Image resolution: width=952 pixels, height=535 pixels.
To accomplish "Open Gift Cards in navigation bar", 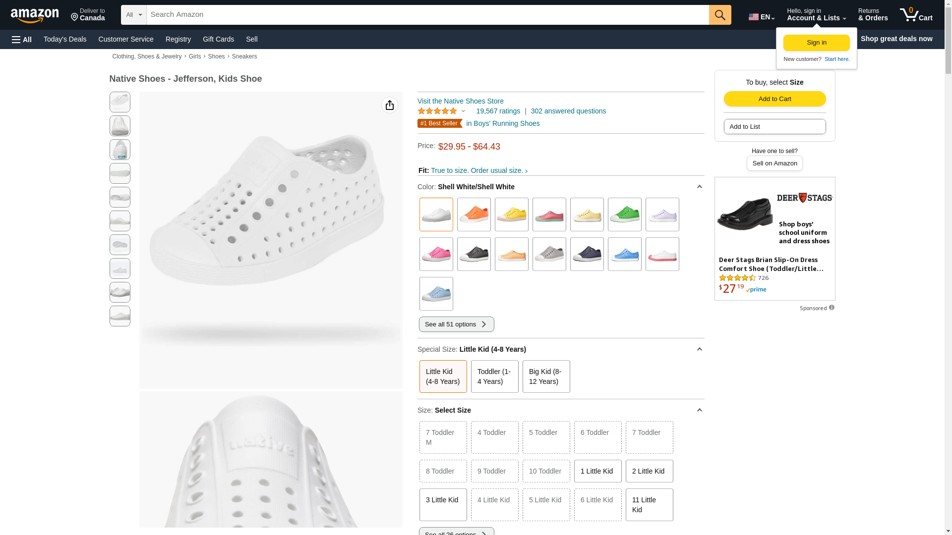I will (218, 39).
